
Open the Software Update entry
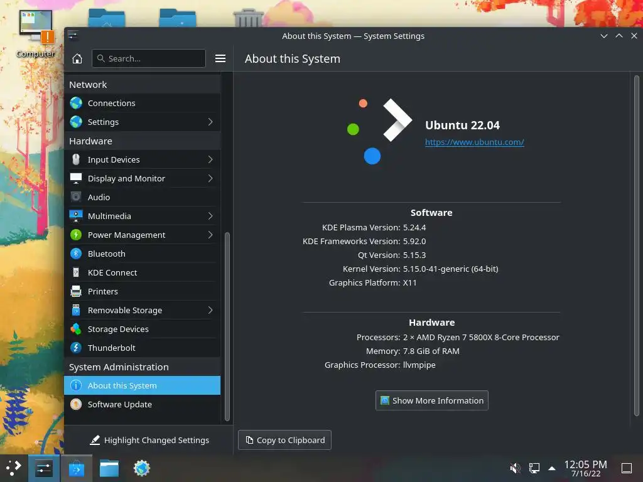click(x=143, y=405)
